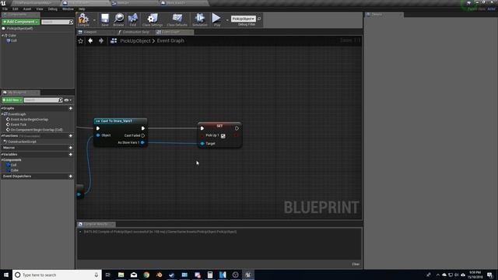
Task: Click the PickUpObject breadcrumb link
Action: coord(135,40)
